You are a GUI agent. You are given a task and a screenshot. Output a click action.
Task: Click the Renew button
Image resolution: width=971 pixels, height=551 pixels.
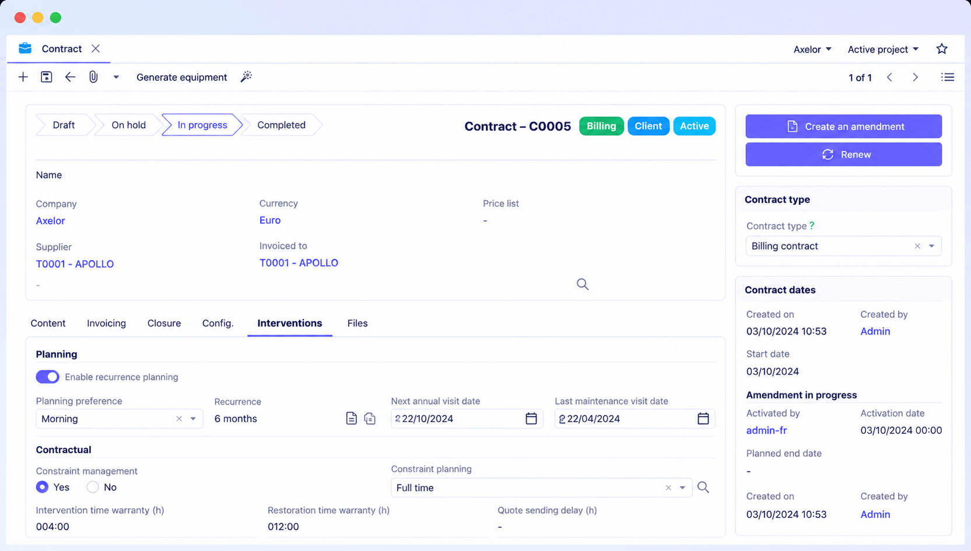click(843, 155)
